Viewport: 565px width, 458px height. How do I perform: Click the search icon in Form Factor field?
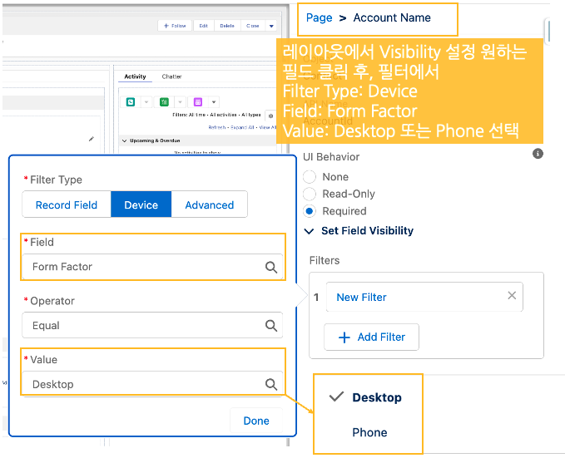[270, 268]
